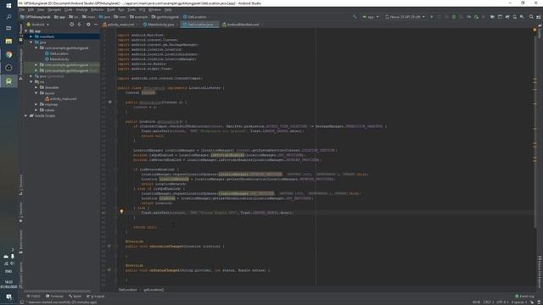Click the gutter override marker beside onStatusChanged
This screenshot has height=305, width=543.
pyautogui.click(x=109, y=270)
